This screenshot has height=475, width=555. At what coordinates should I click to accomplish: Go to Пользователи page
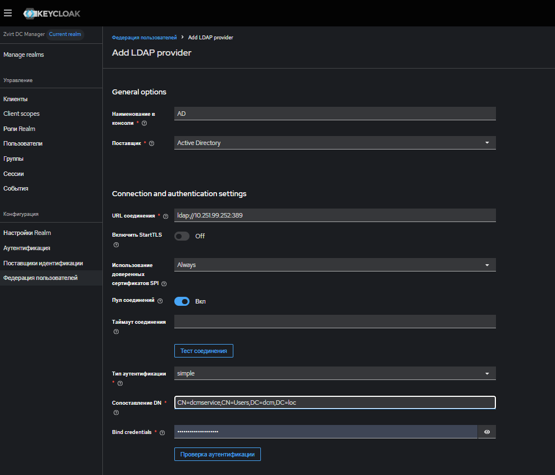pyautogui.click(x=23, y=143)
